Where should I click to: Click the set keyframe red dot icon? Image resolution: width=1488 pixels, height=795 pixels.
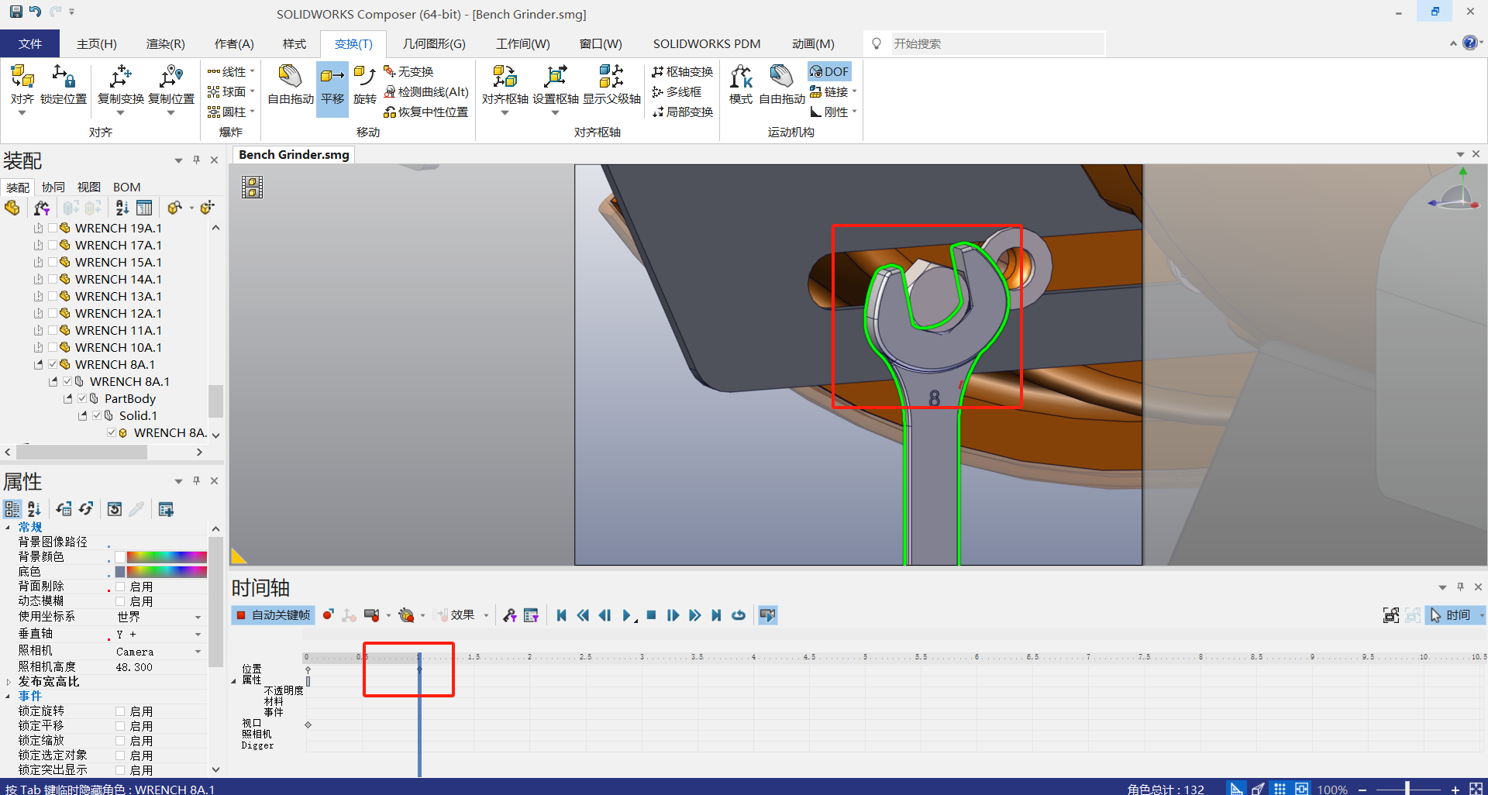tap(328, 615)
